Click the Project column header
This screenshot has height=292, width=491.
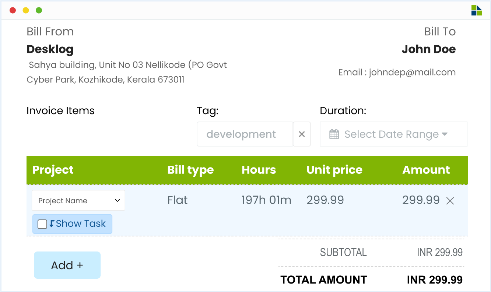coord(53,170)
